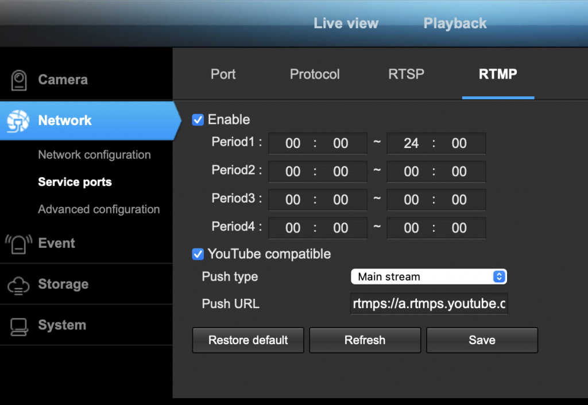The image size is (588, 405).
Task: Open Advanced configuration submenu
Action: 99,209
